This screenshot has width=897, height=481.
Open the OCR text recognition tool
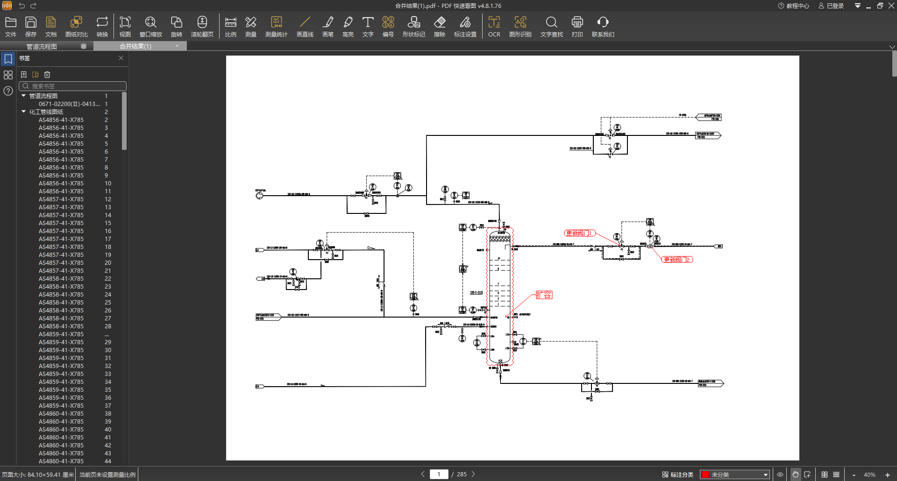click(x=494, y=27)
